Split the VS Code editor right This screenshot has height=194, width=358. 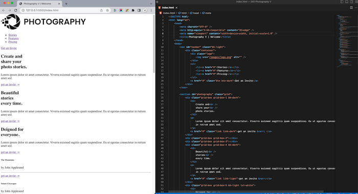351,8
